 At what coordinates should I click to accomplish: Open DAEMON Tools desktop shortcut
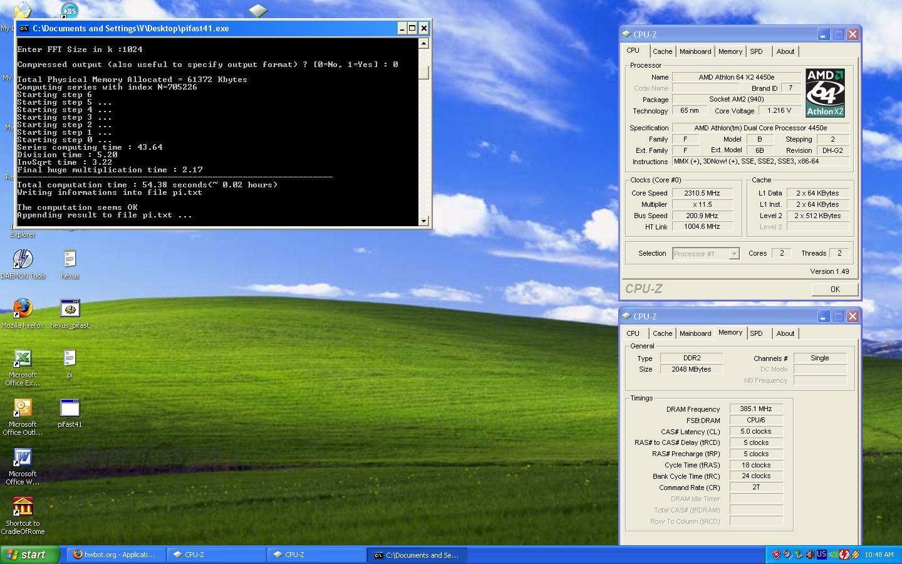click(x=23, y=259)
